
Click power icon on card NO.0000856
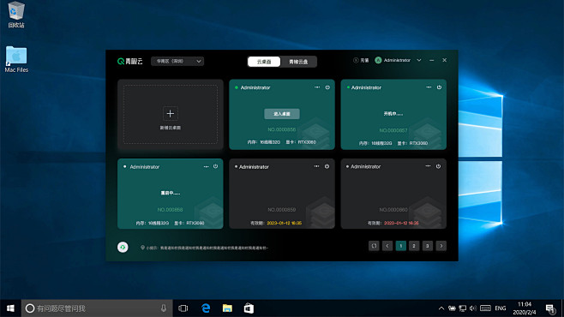327,87
